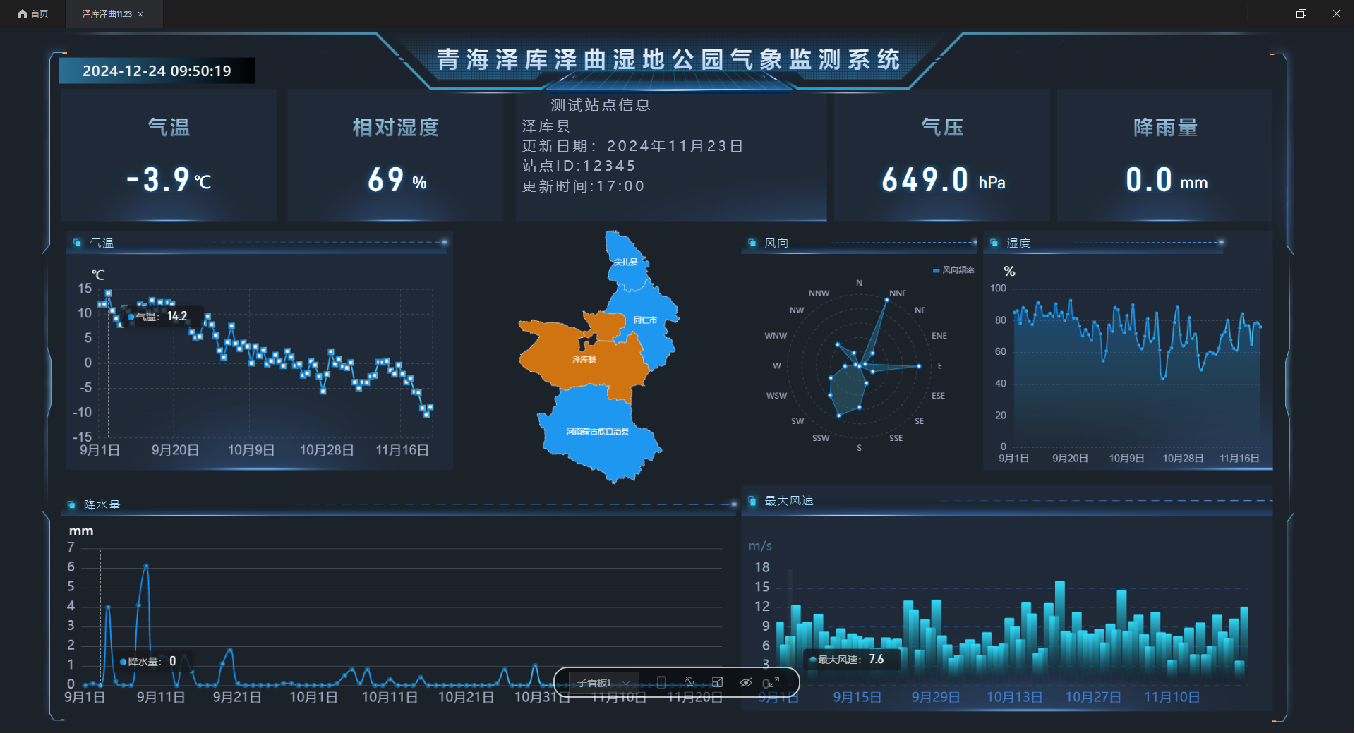
Task: Click the 气压 649.0 hPa card
Action: (x=942, y=155)
